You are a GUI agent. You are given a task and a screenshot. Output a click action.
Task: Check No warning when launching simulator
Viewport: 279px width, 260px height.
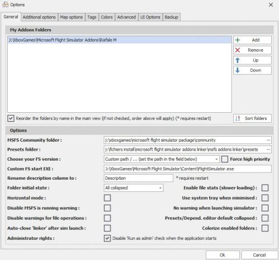tap(265, 208)
